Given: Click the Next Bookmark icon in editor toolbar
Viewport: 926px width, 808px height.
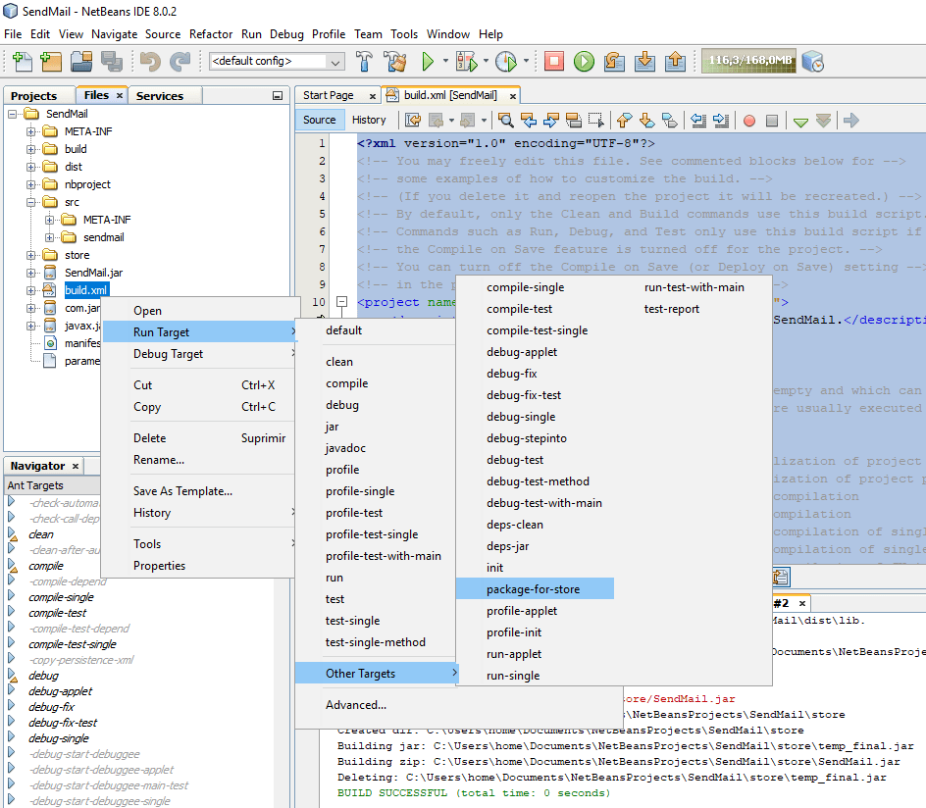Looking at the screenshot, I should tap(646, 120).
